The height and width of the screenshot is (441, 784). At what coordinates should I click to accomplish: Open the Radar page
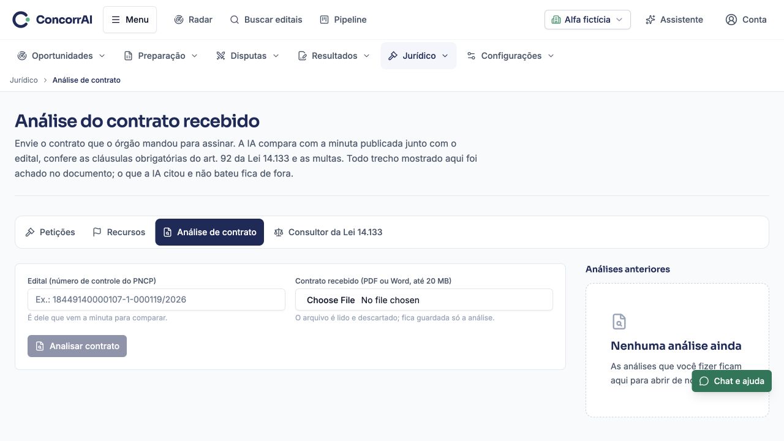click(193, 20)
